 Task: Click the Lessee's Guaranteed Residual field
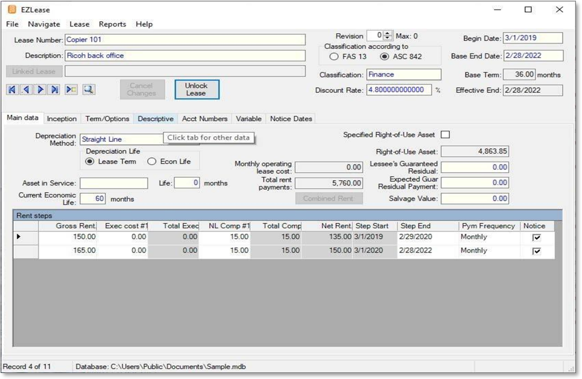click(475, 168)
